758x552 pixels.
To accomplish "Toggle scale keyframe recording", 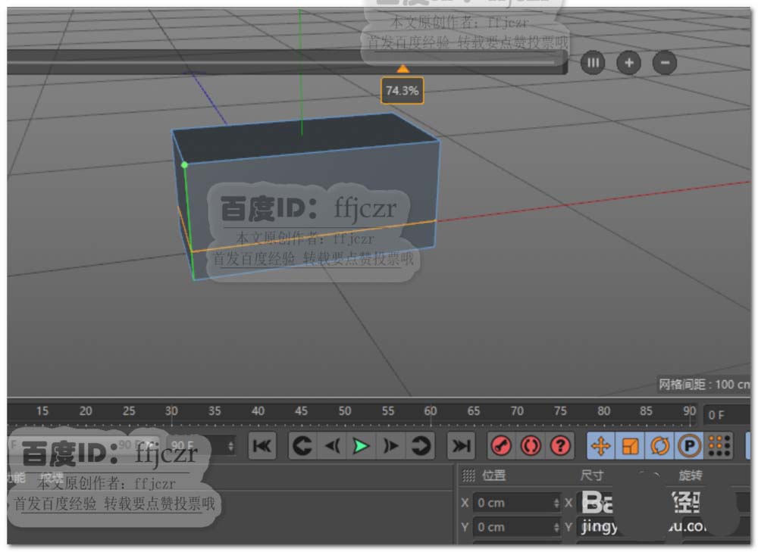I will point(630,445).
